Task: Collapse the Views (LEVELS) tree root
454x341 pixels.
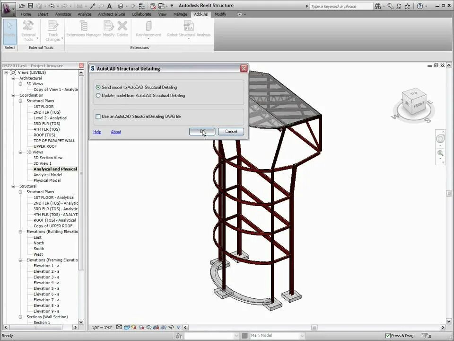Action: point(6,72)
